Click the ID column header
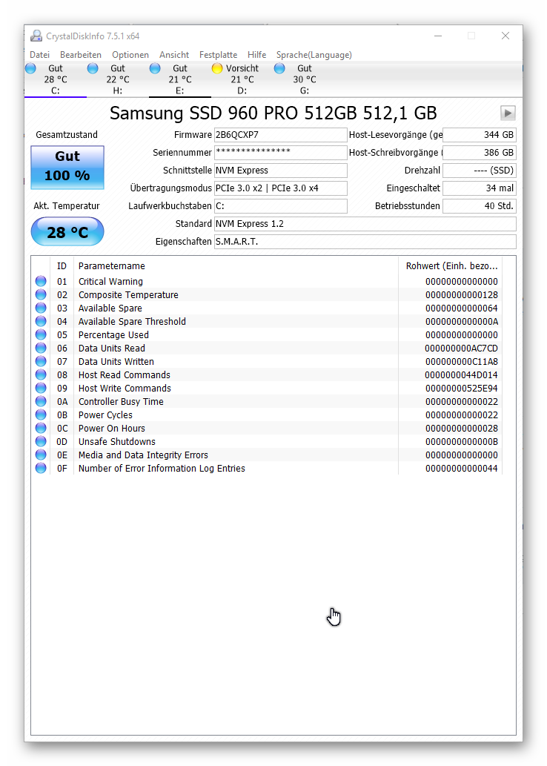Image resolution: width=547 pixels, height=766 pixels. (x=62, y=265)
